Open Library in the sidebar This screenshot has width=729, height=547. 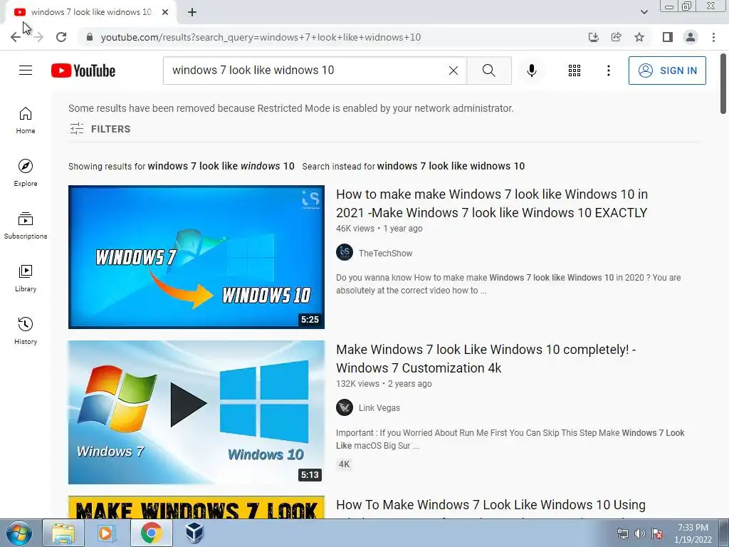(26, 278)
